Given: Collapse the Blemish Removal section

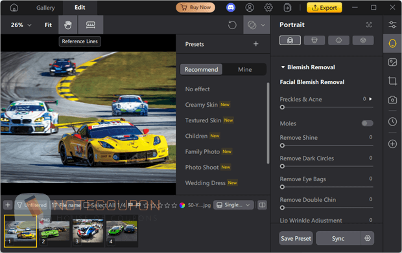Looking at the screenshot, I should (283, 67).
